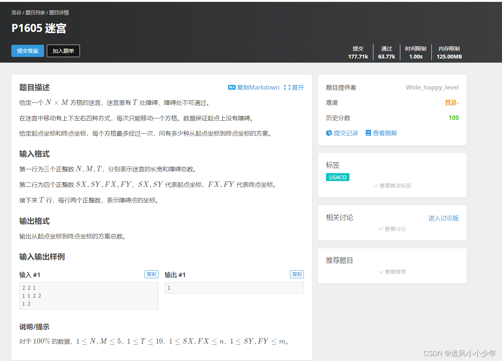The height and width of the screenshot is (361, 502).
Task: Expand 查看推荐 recommended problems
Action: coord(392,272)
